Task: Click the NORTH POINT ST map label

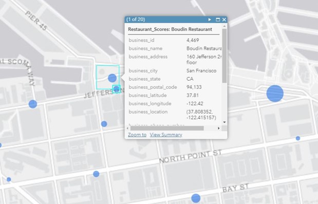Action: coord(191,157)
